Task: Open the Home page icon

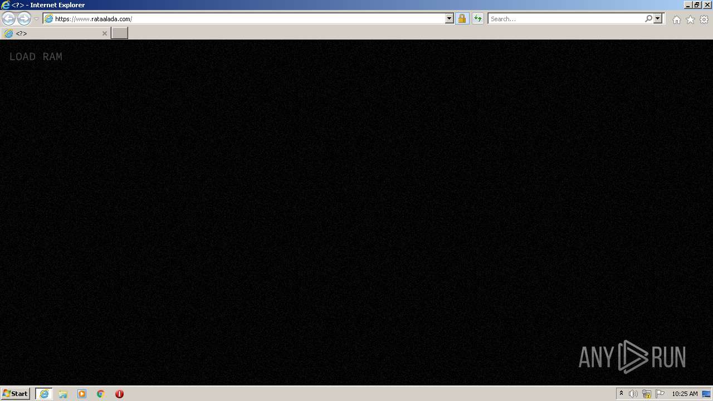Action: point(676,19)
